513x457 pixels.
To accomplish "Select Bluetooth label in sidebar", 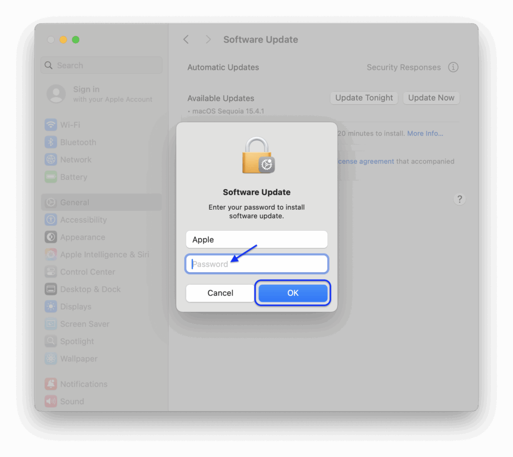I will (78, 142).
